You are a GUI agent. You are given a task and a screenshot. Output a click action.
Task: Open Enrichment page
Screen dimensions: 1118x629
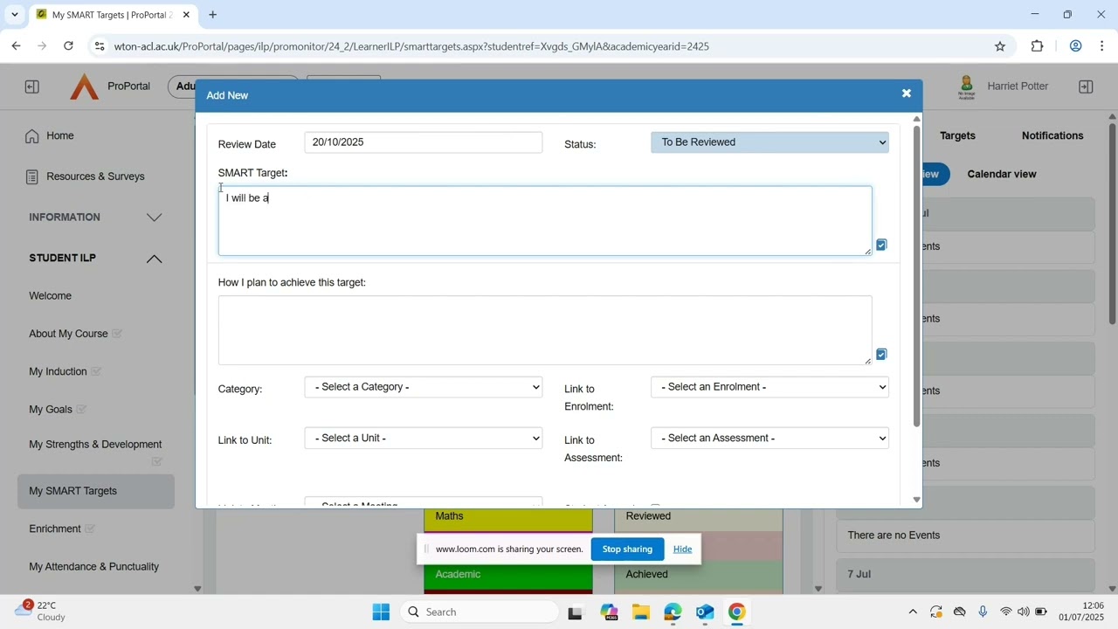click(x=55, y=529)
